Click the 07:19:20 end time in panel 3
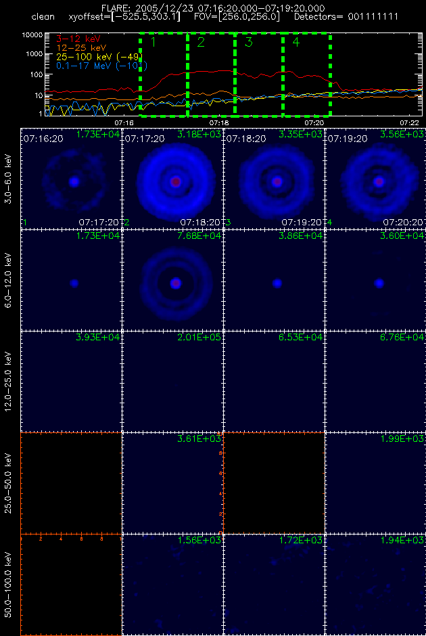426x636 pixels. click(302, 223)
